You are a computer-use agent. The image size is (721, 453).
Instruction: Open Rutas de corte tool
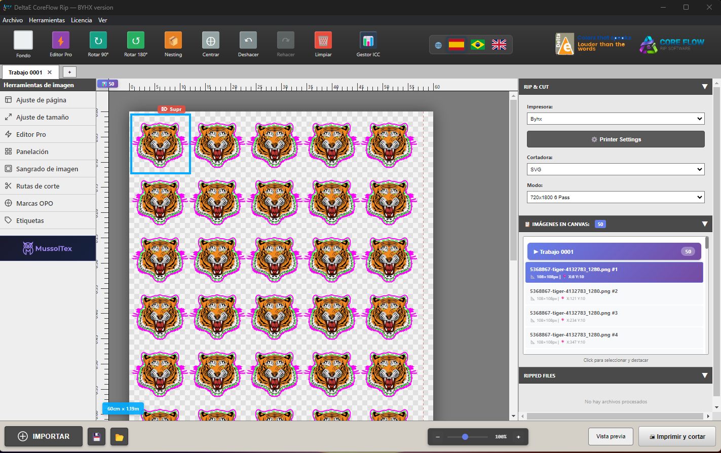[x=48, y=186]
